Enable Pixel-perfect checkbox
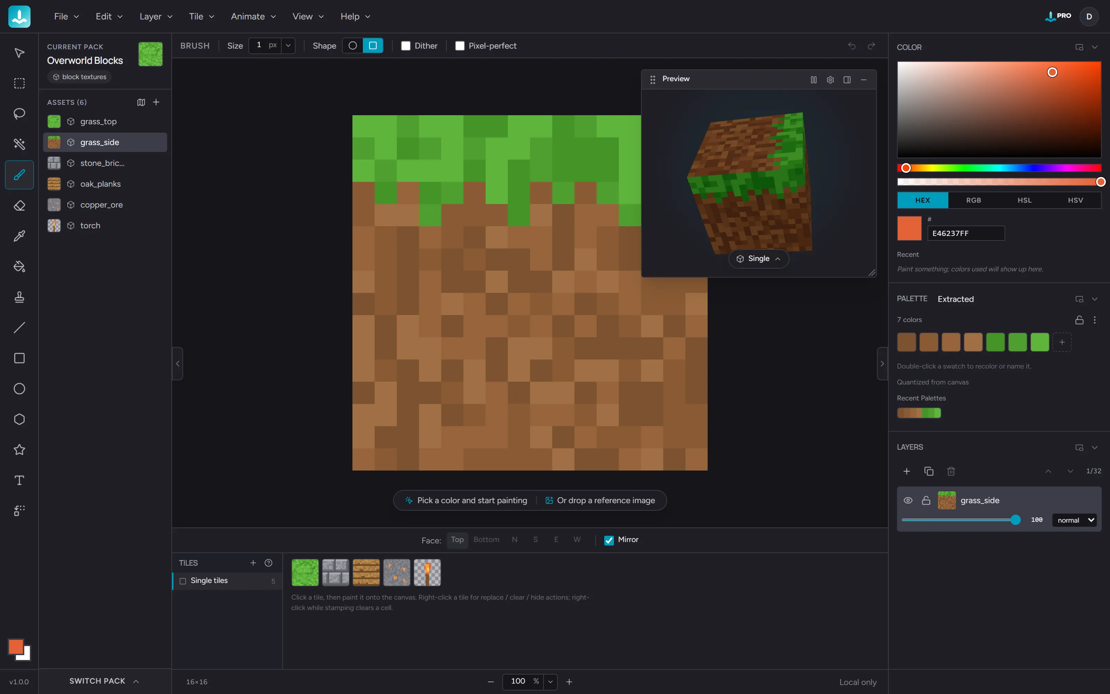Viewport: 1110px width, 694px height. 460,46
